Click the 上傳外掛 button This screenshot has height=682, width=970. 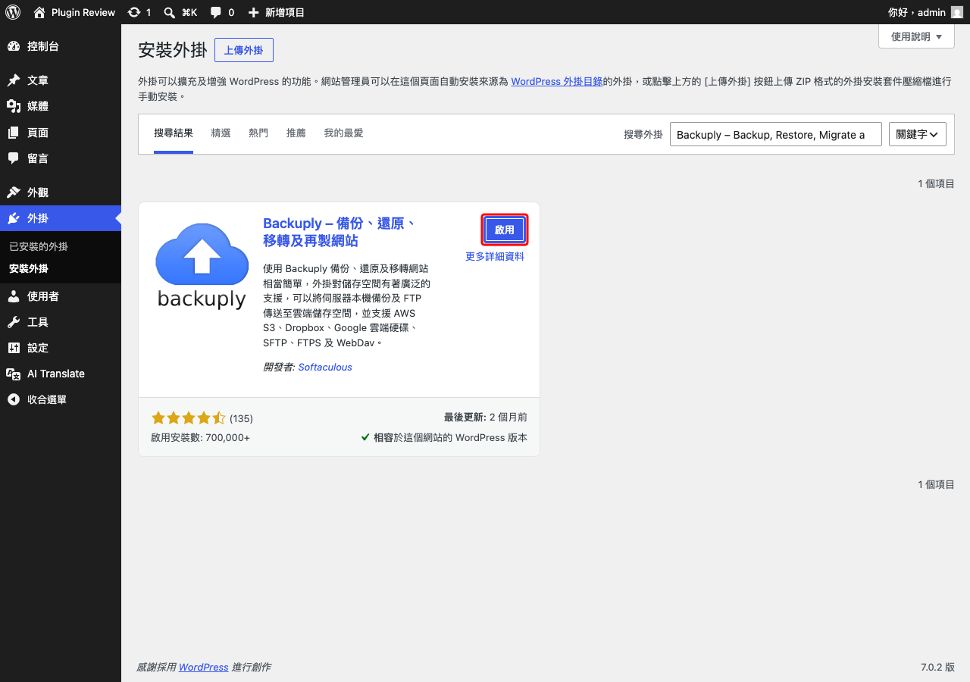[244, 50]
